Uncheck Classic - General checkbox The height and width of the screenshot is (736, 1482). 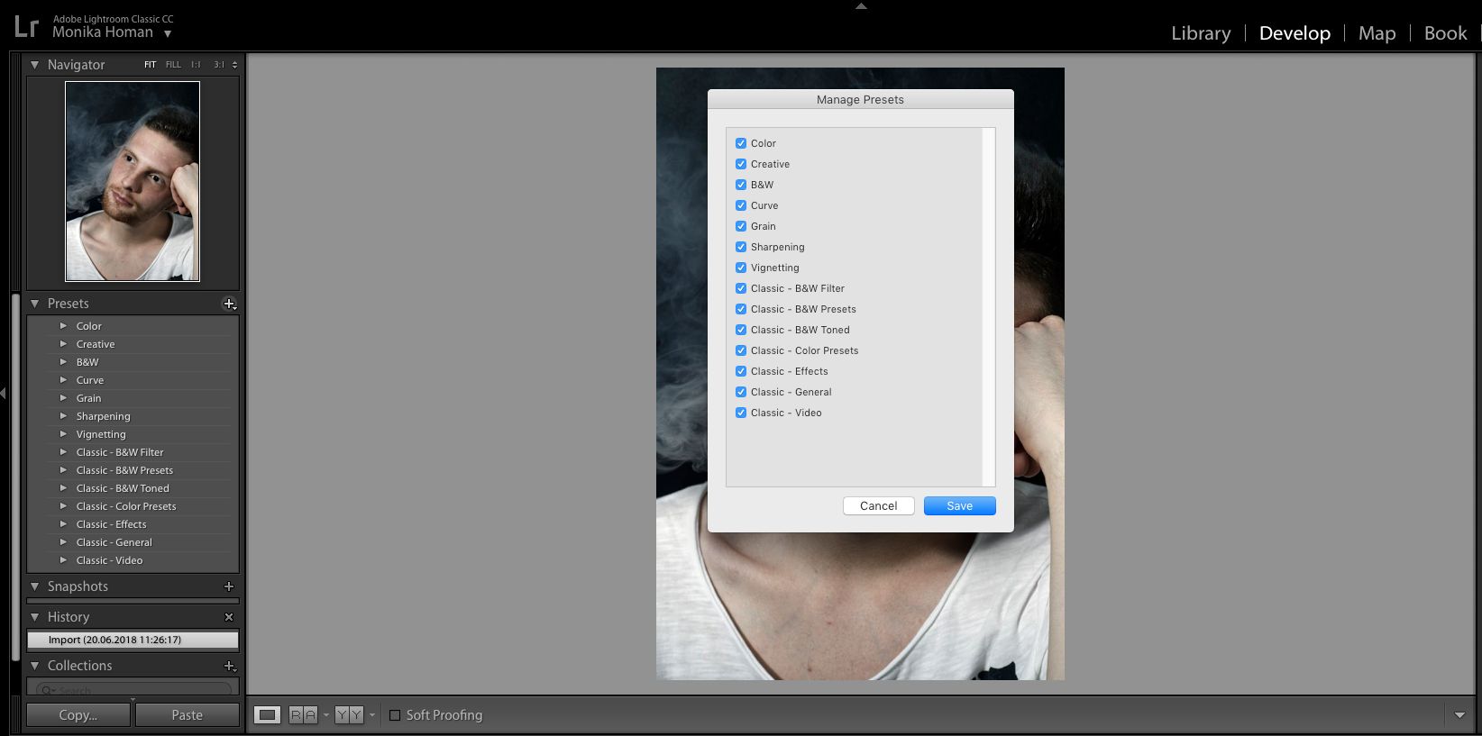coord(741,392)
